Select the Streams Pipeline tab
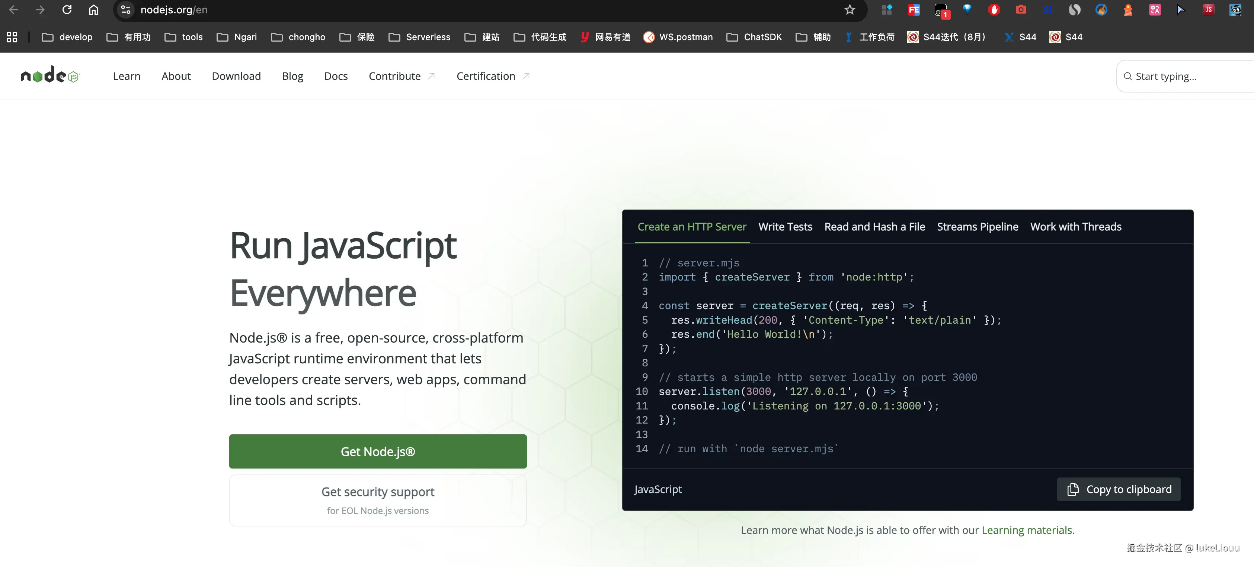This screenshot has width=1254, height=567. pyautogui.click(x=977, y=227)
